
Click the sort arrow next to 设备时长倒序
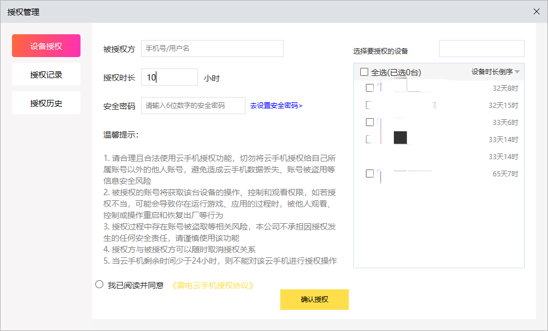(517, 72)
